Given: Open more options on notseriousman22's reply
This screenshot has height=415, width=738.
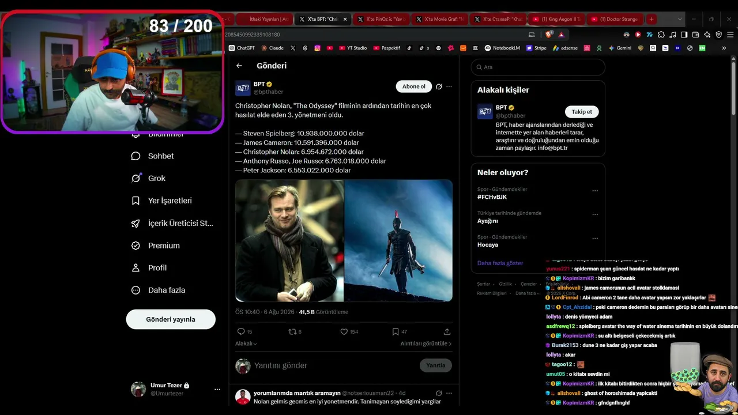Looking at the screenshot, I should tap(449, 393).
